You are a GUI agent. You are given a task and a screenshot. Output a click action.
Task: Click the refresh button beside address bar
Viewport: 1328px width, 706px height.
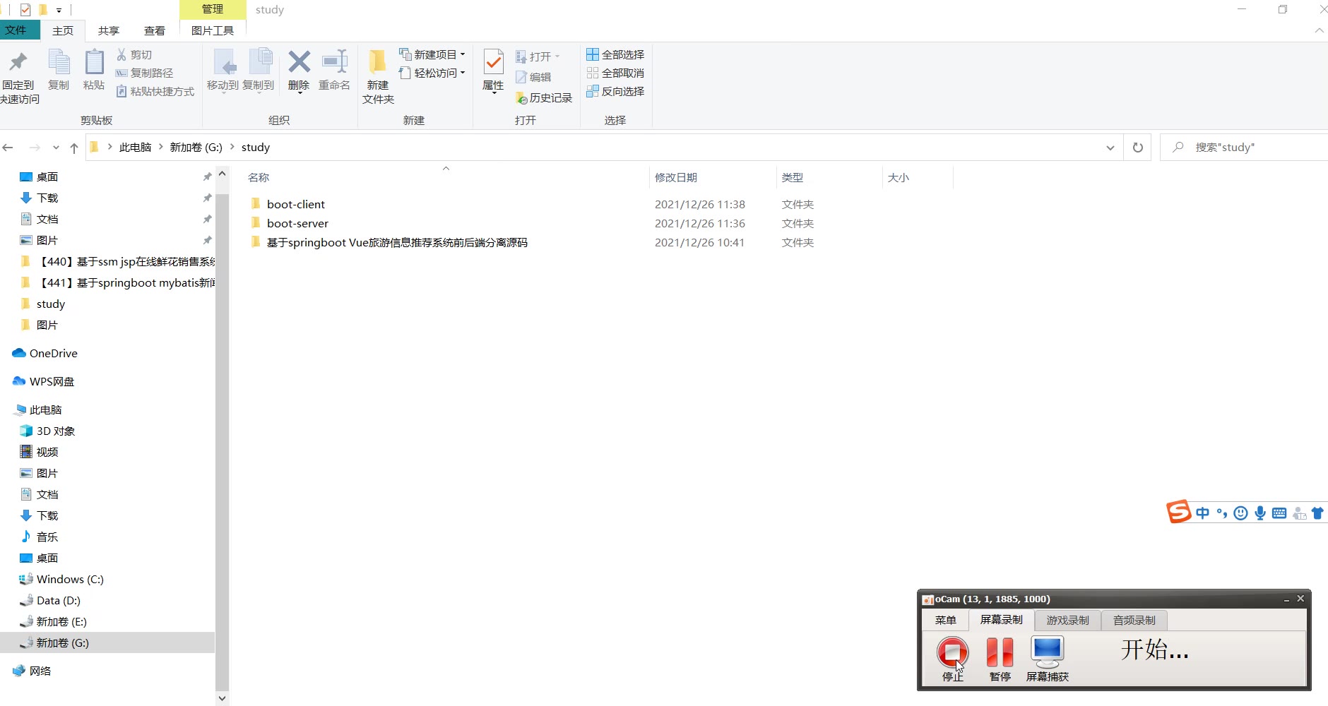(x=1137, y=148)
